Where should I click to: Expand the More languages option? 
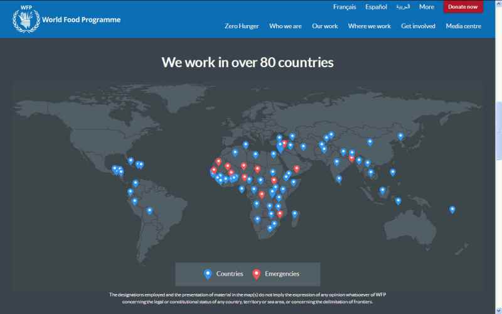(x=426, y=7)
